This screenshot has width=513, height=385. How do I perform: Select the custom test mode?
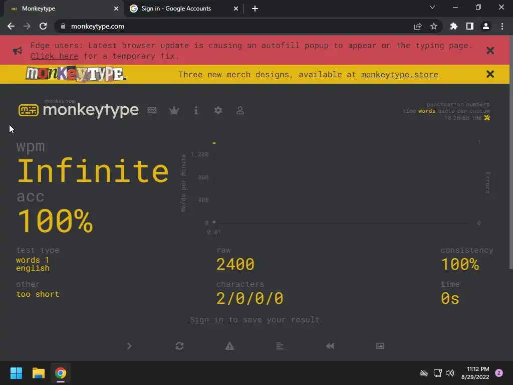[479, 111]
